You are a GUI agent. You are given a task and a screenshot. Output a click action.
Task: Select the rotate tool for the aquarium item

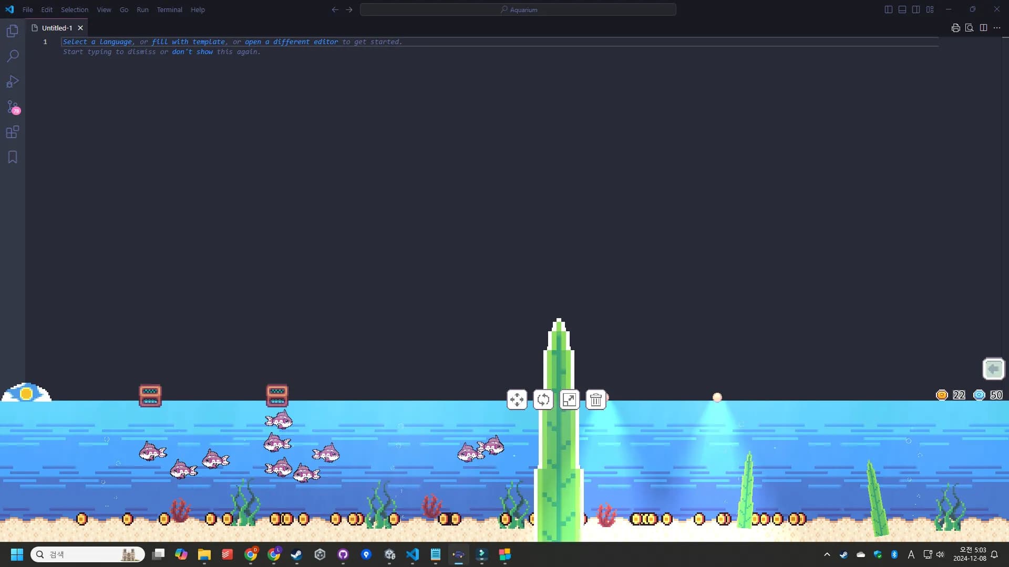543,400
